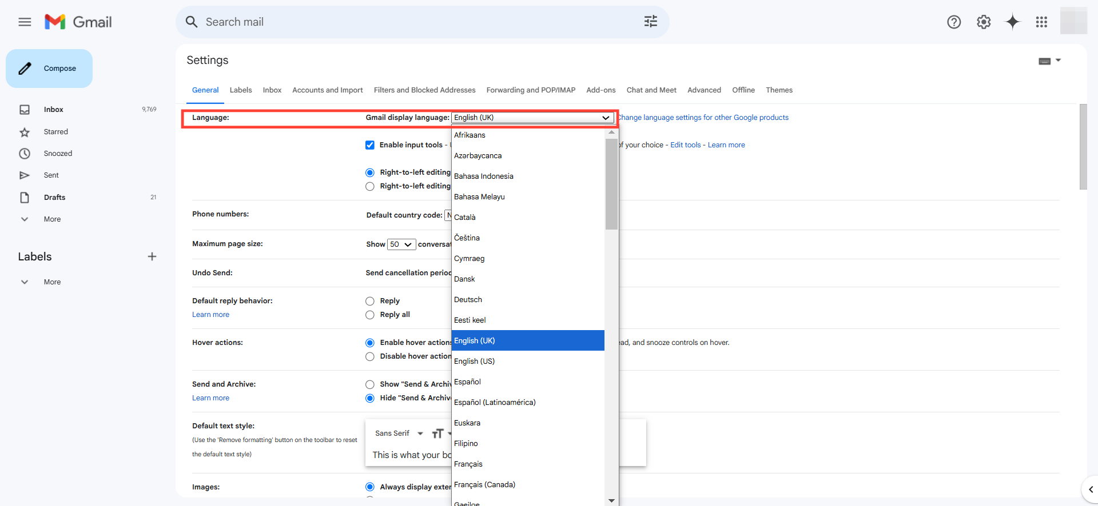Open the Settings gear icon
The height and width of the screenshot is (506, 1098).
pyautogui.click(x=983, y=22)
